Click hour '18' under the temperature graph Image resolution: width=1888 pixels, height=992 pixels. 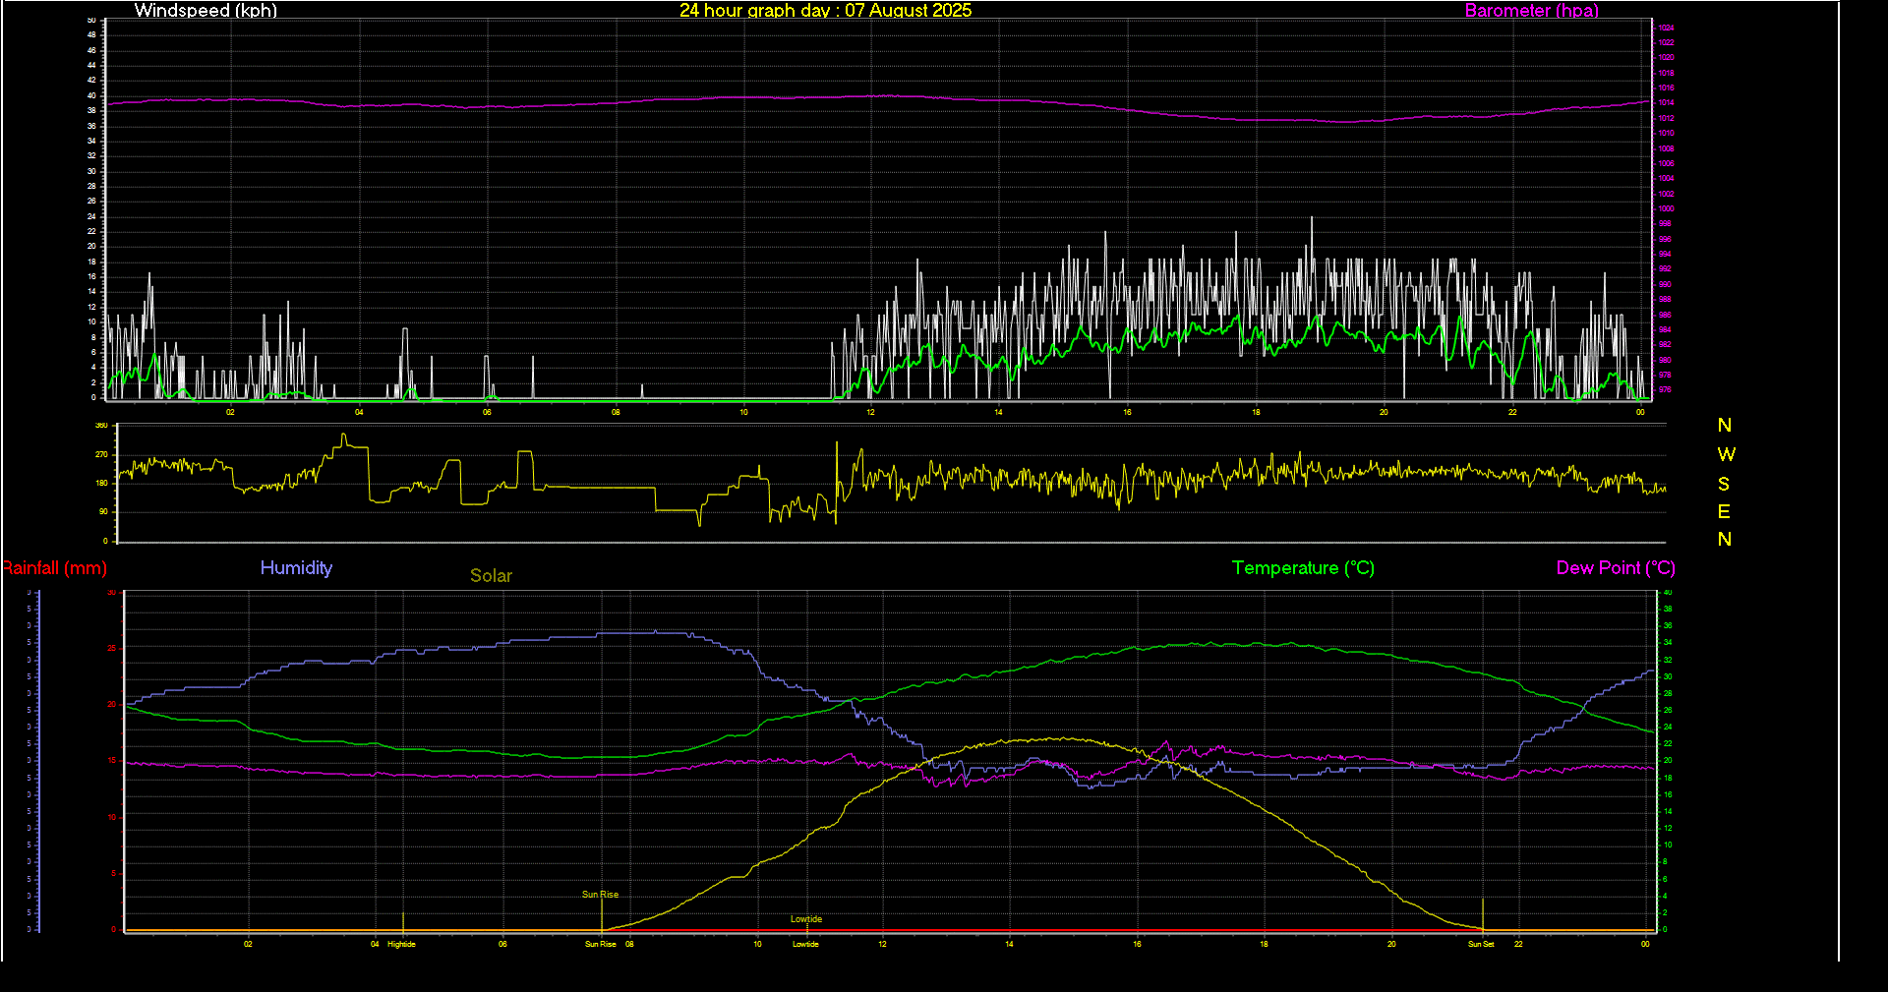point(1264,944)
